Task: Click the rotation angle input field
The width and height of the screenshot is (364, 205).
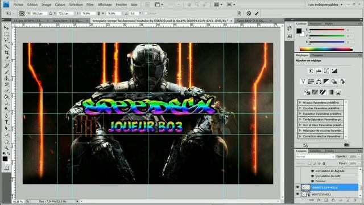Action: (x=134, y=14)
